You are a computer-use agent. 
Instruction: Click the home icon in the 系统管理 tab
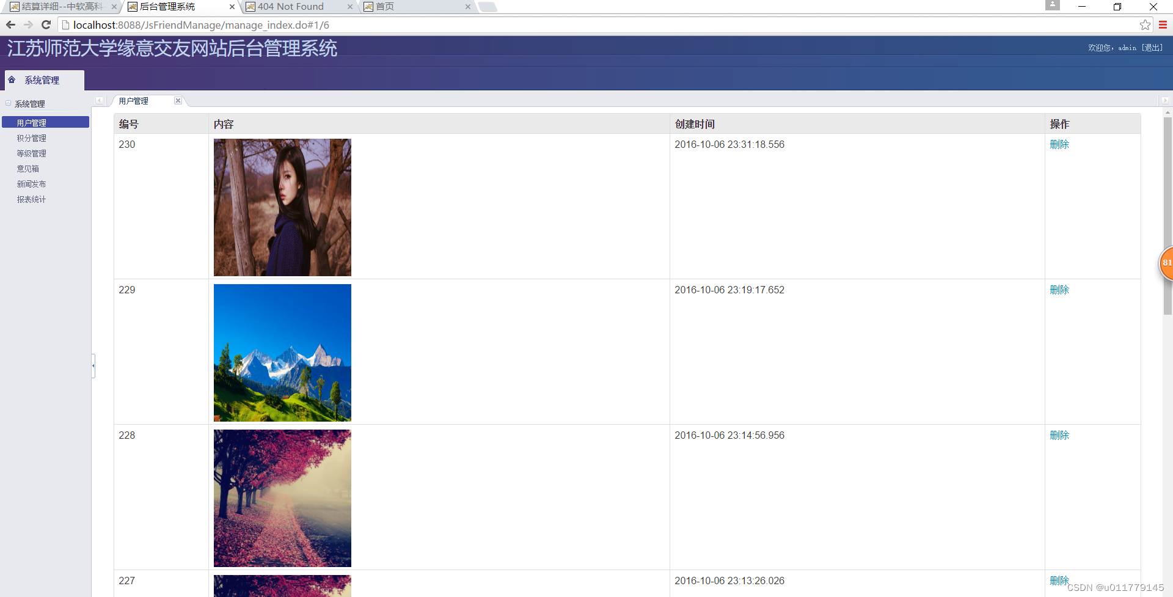(12, 80)
